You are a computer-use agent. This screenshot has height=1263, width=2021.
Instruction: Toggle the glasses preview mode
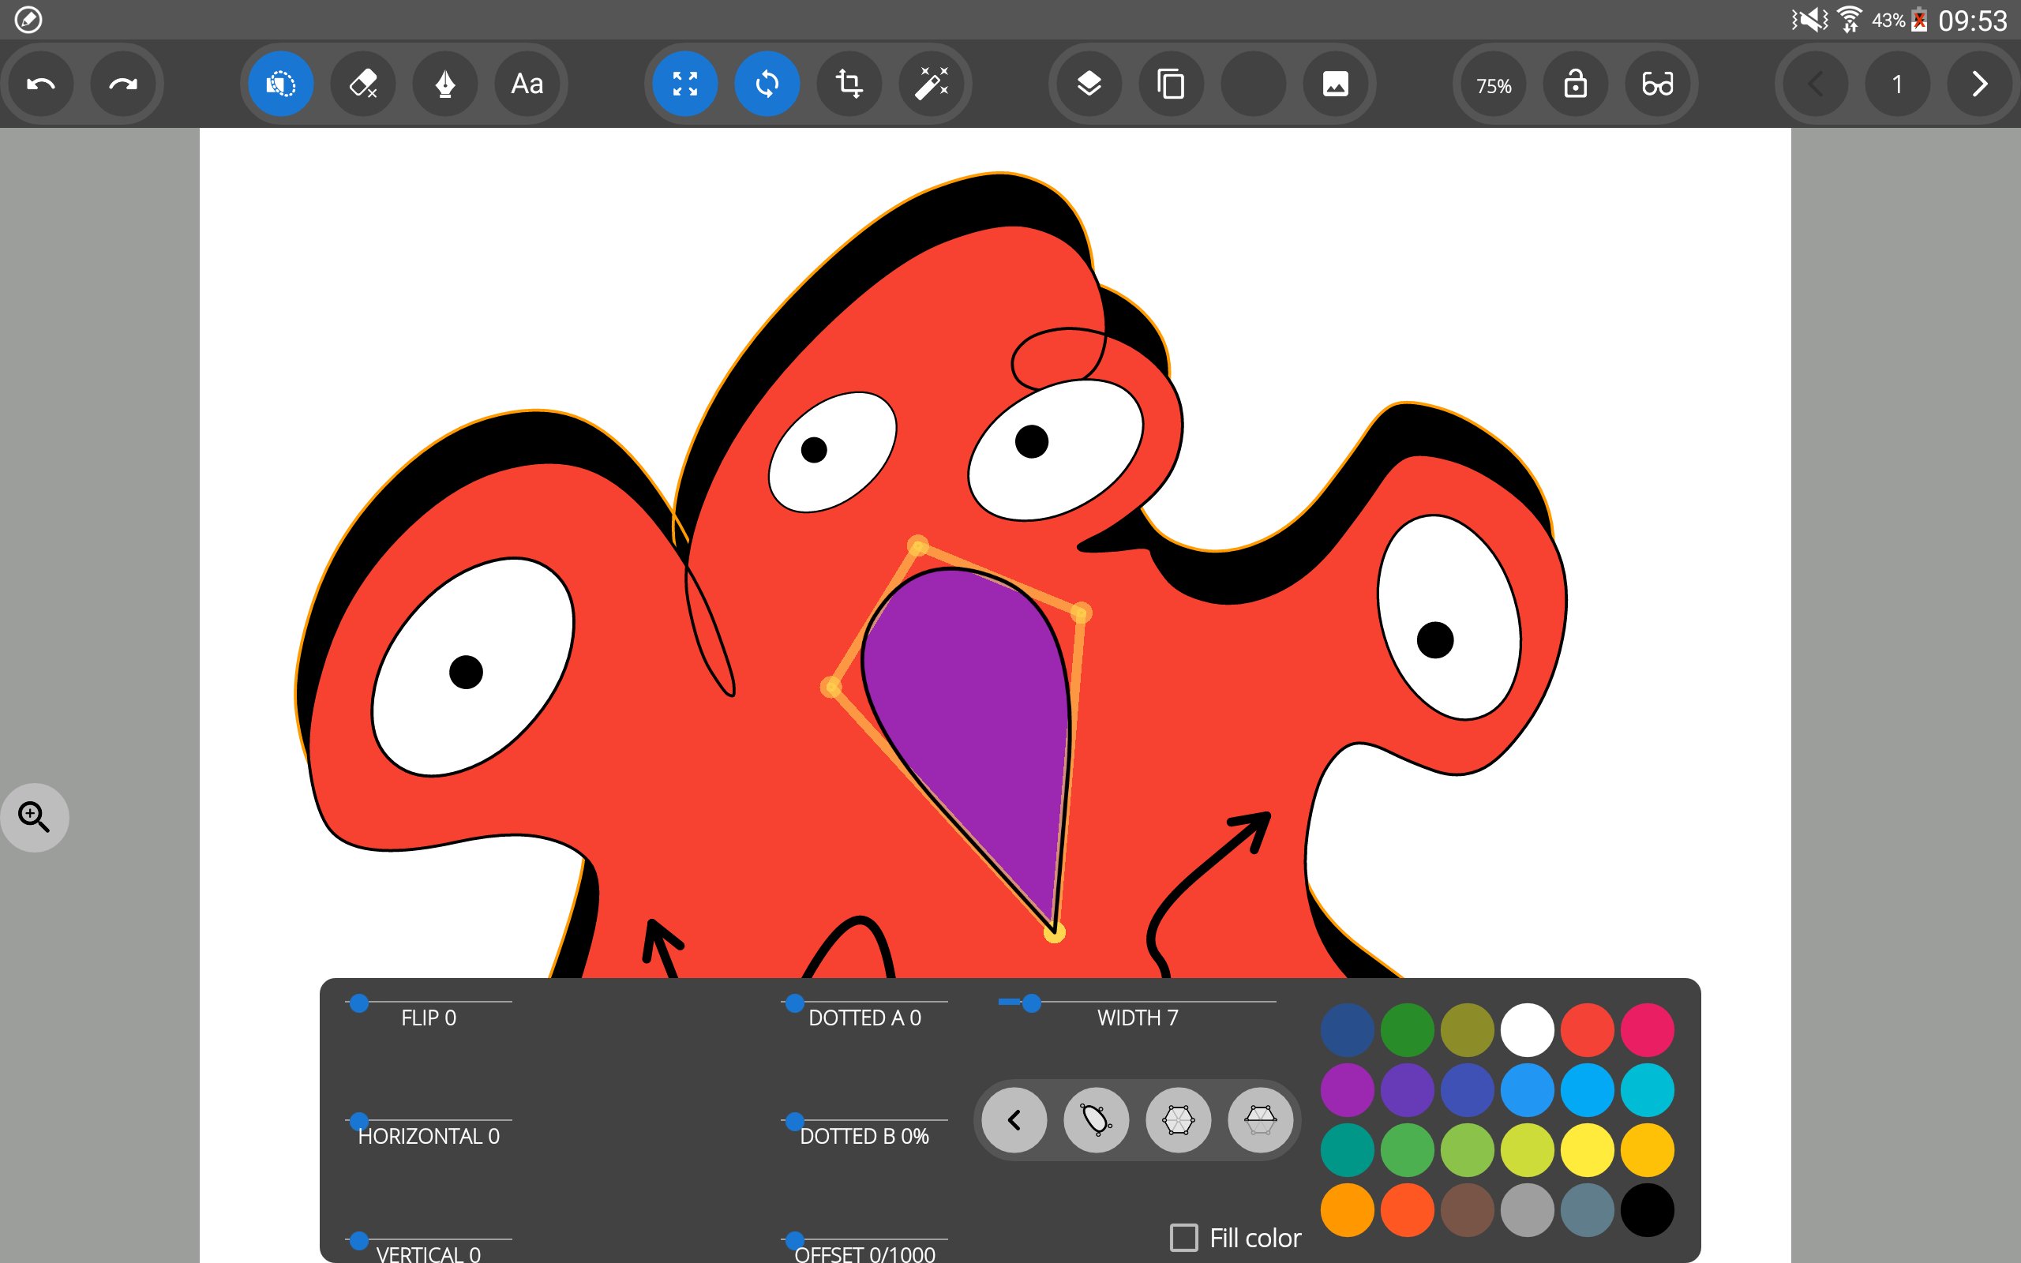(x=1657, y=84)
